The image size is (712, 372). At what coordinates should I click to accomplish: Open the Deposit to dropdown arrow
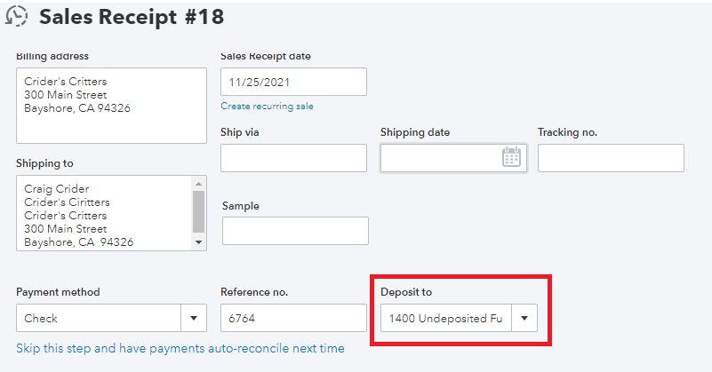pyautogui.click(x=524, y=318)
